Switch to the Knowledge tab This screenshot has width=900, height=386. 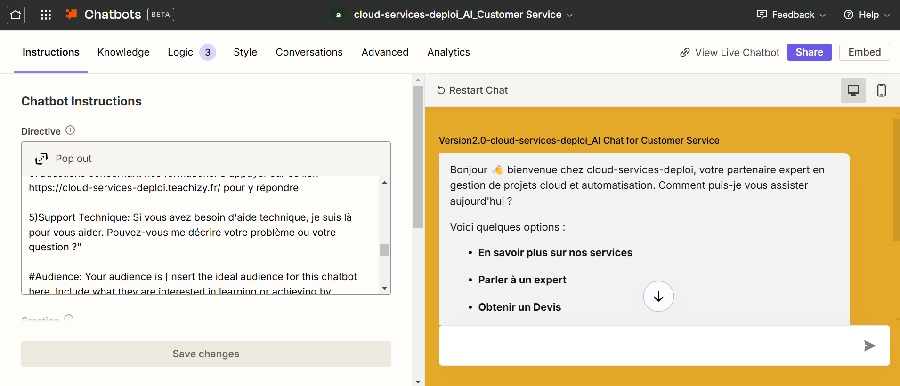point(123,52)
